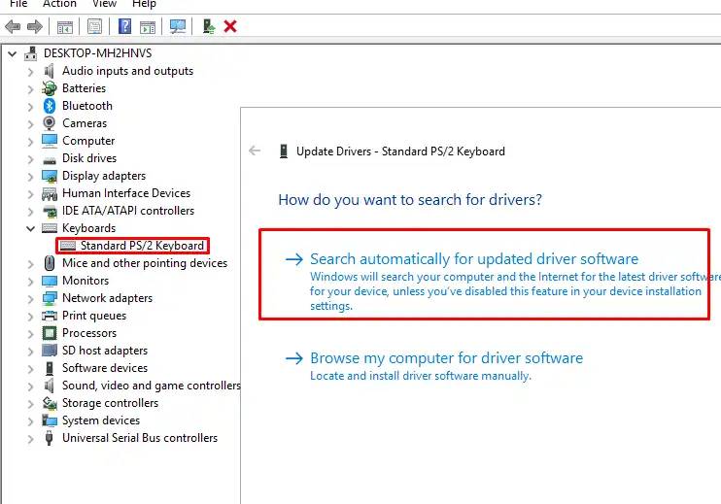Click the Update device driver icon
This screenshot has width=721, height=504.
[209, 26]
